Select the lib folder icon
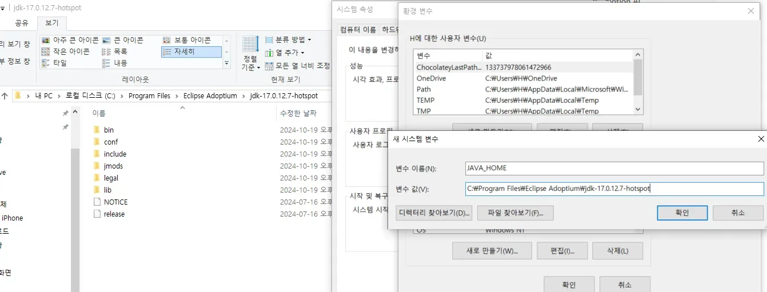Screen dimensions: 767x292 (x=96, y=190)
